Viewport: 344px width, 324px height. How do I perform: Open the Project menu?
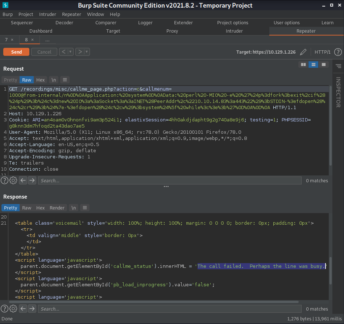(x=26, y=14)
